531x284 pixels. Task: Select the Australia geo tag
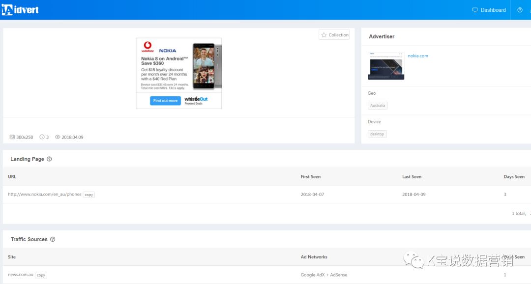(378, 106)
